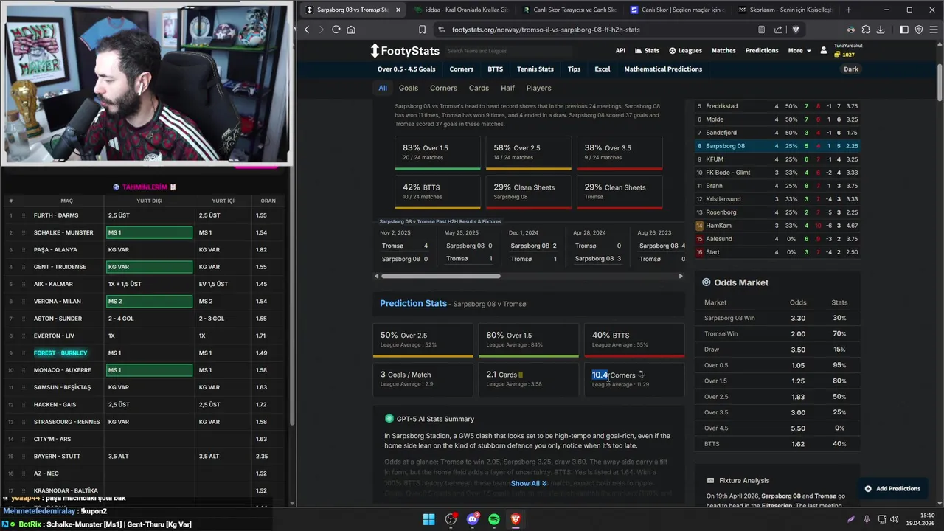
Task: Open the Tennis Stats link
Action: point(535,69)
